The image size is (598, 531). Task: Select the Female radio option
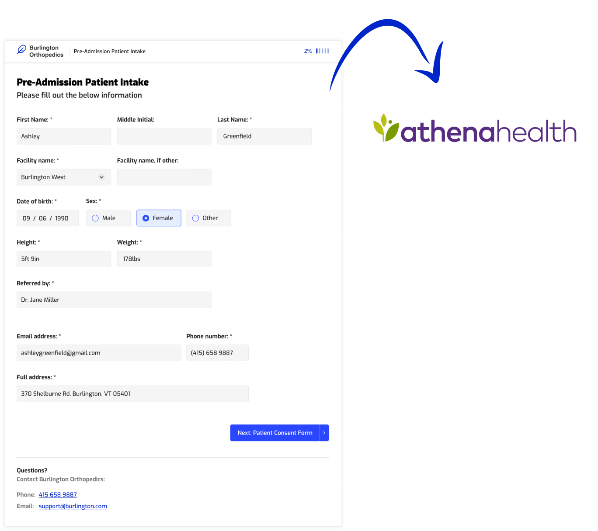point(159,218)
